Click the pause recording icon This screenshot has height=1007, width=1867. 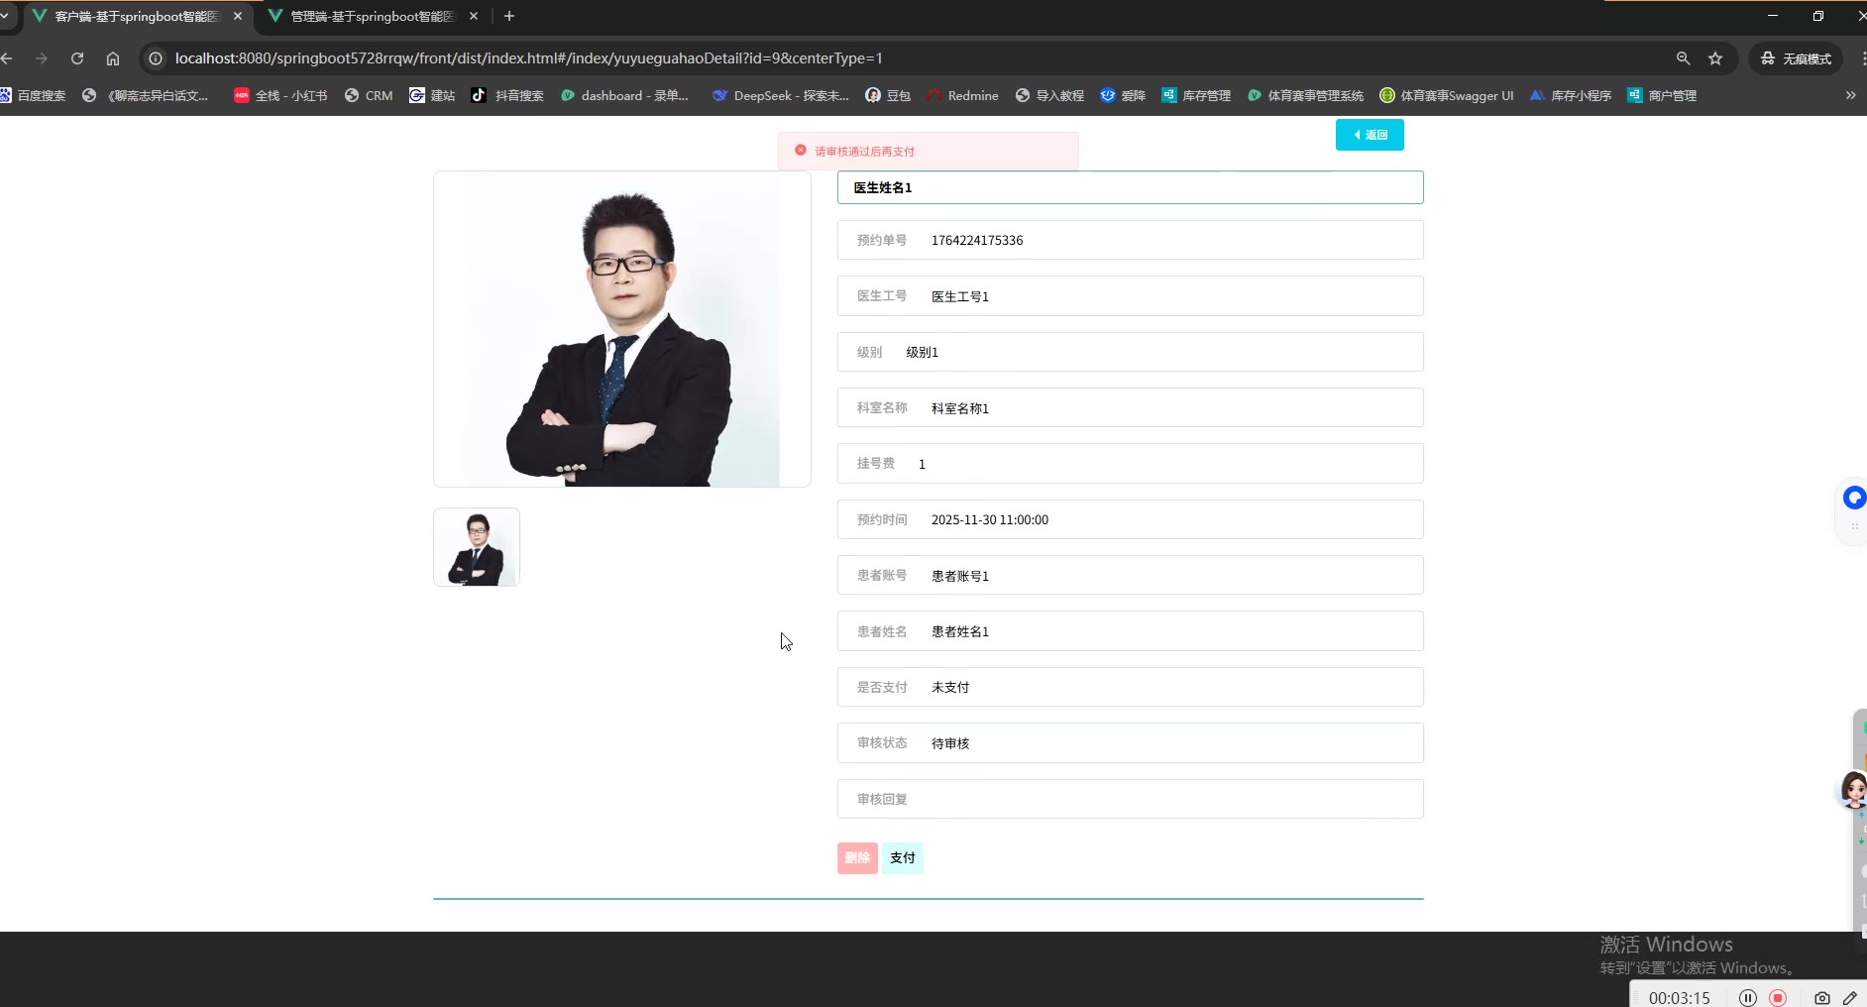point(1748,998)
